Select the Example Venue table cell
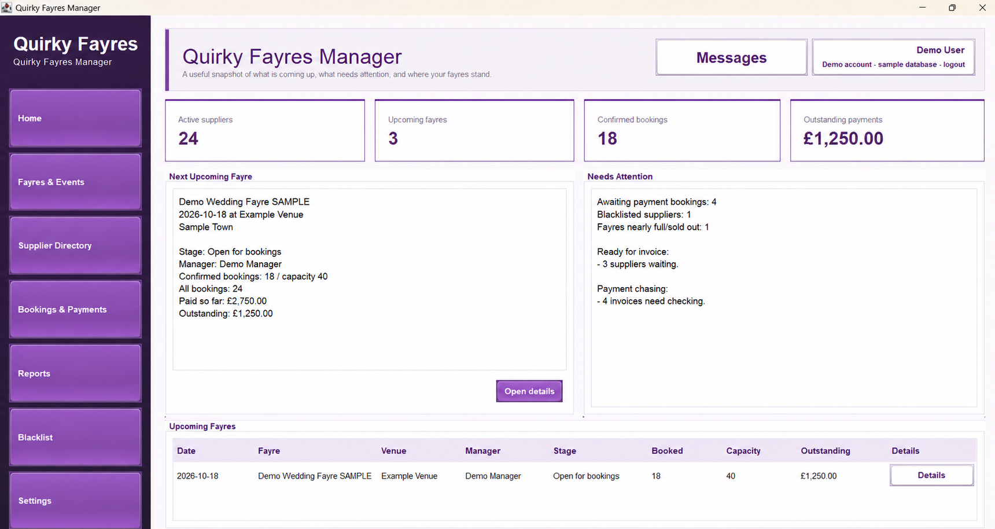This screenshot has width=995, height=529. click(410, 476)
